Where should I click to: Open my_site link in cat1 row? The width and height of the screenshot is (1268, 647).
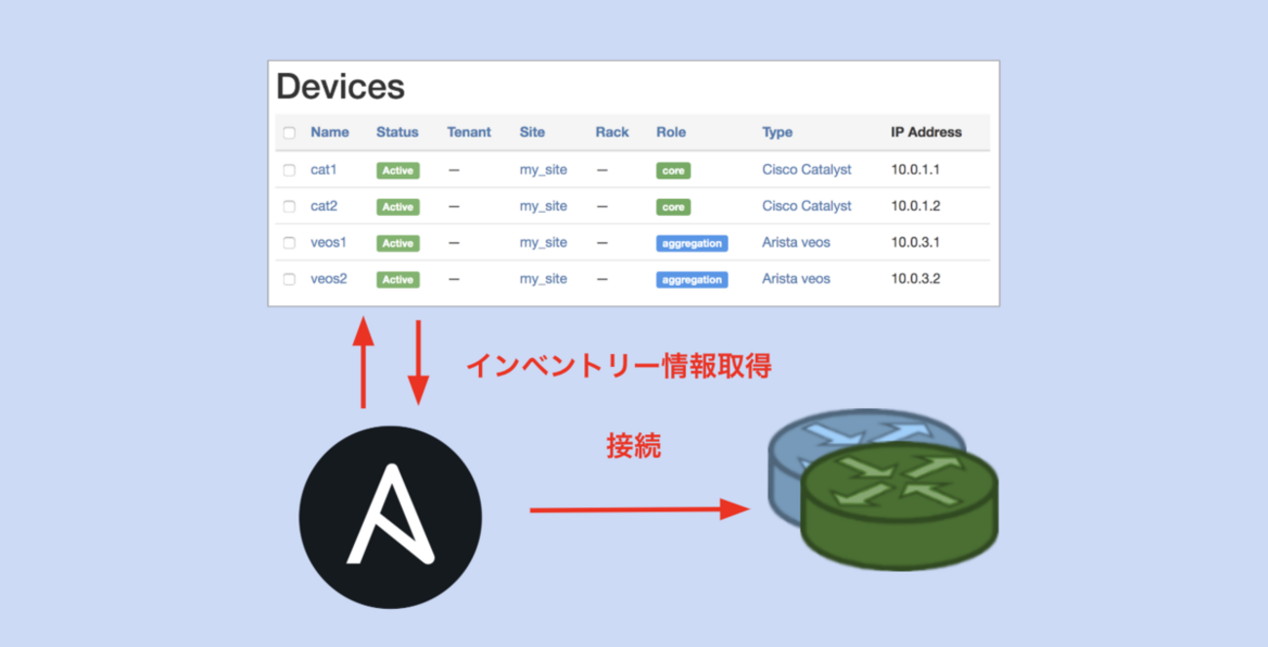(x=543, y=170)
